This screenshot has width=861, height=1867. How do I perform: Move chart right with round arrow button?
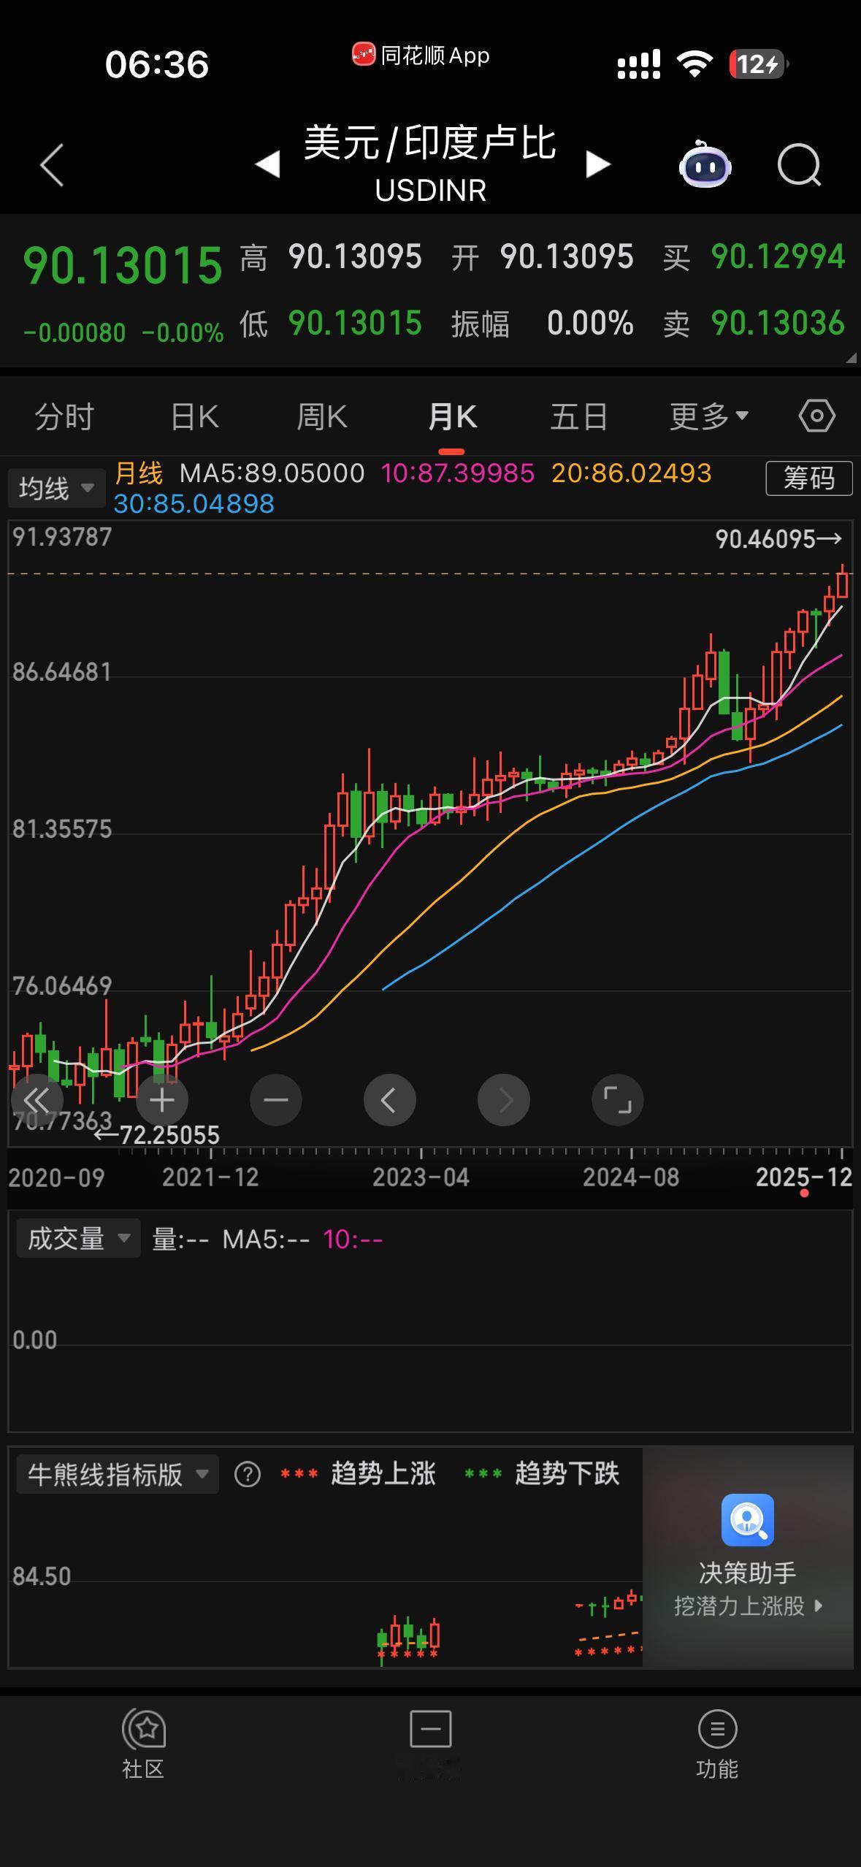(504, 1100)
